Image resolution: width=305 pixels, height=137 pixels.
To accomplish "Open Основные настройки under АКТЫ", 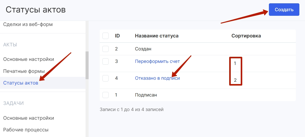I will (29, 59).
